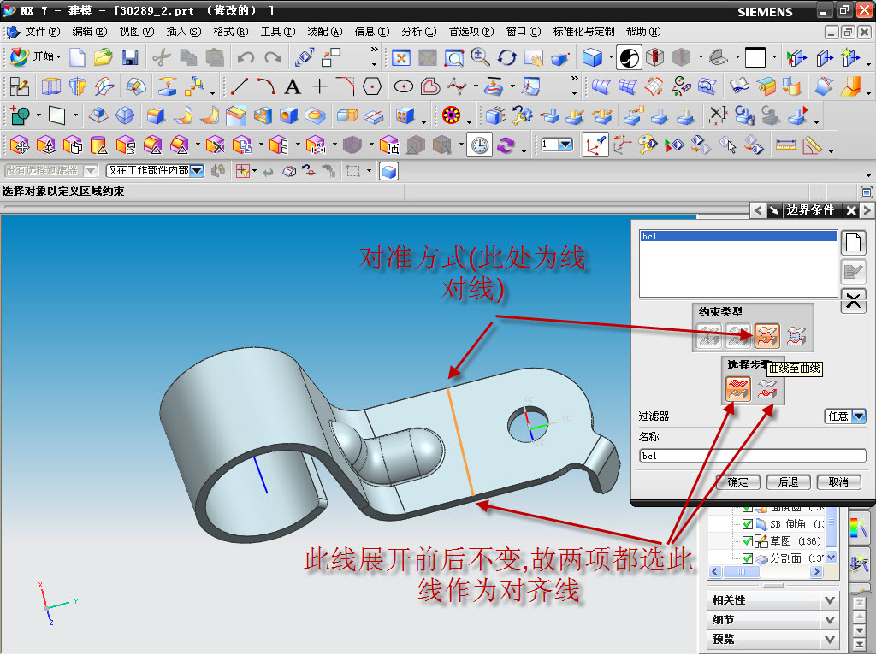Toggle the 草图 (136) feature checkbox
This screenshot has height=655, width=876.
(748, 540)
